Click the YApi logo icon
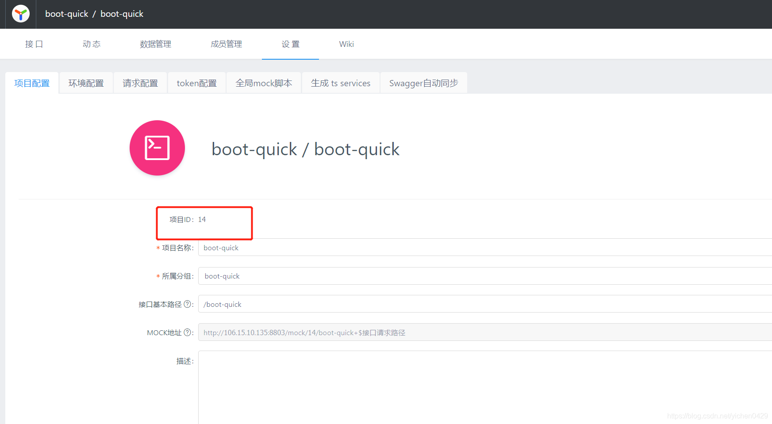The width and height of the screenshot is (772, 424). coord(21,14)
